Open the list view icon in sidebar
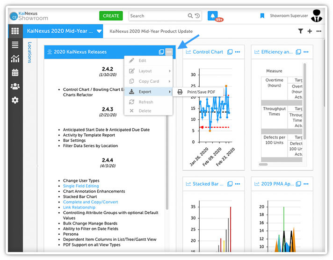333x260 pixels. coord(15,45)
